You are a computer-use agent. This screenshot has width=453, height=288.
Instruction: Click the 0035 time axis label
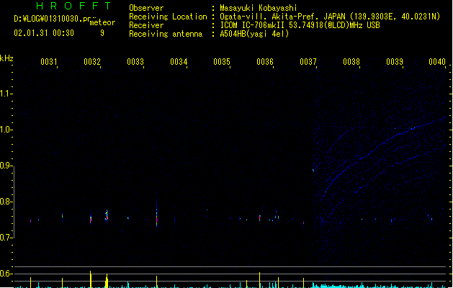(x=222, y=61)
